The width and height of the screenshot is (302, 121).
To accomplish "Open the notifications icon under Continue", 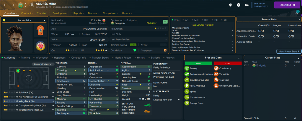I will click(x=297, y=12).
